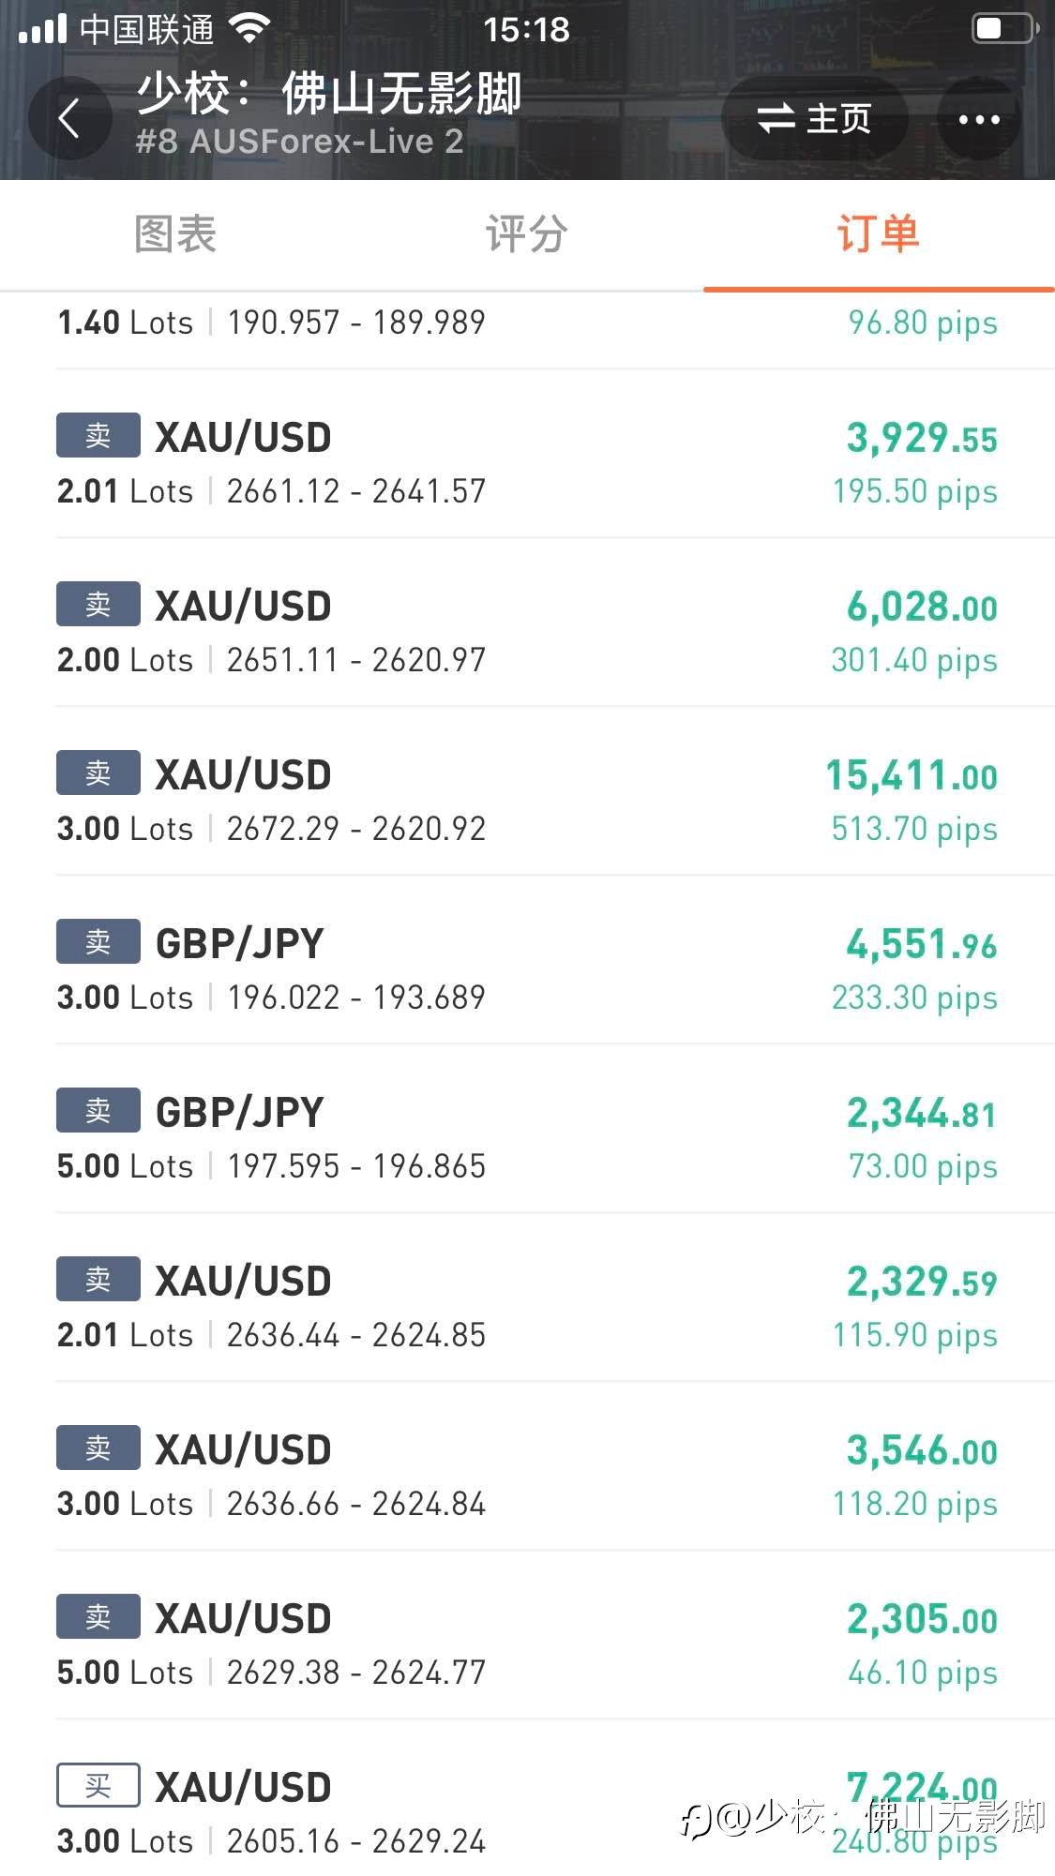
Task: Tap sell badge on GBP/JPY 196.022 order
Action: click(98, 941)
